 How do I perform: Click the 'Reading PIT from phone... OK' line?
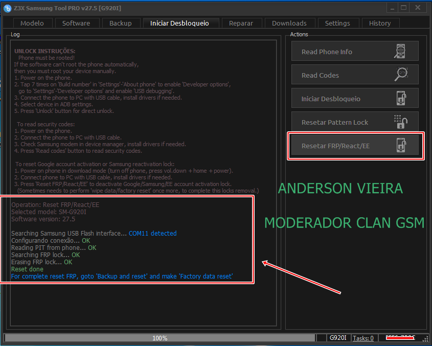pos(54,248)
